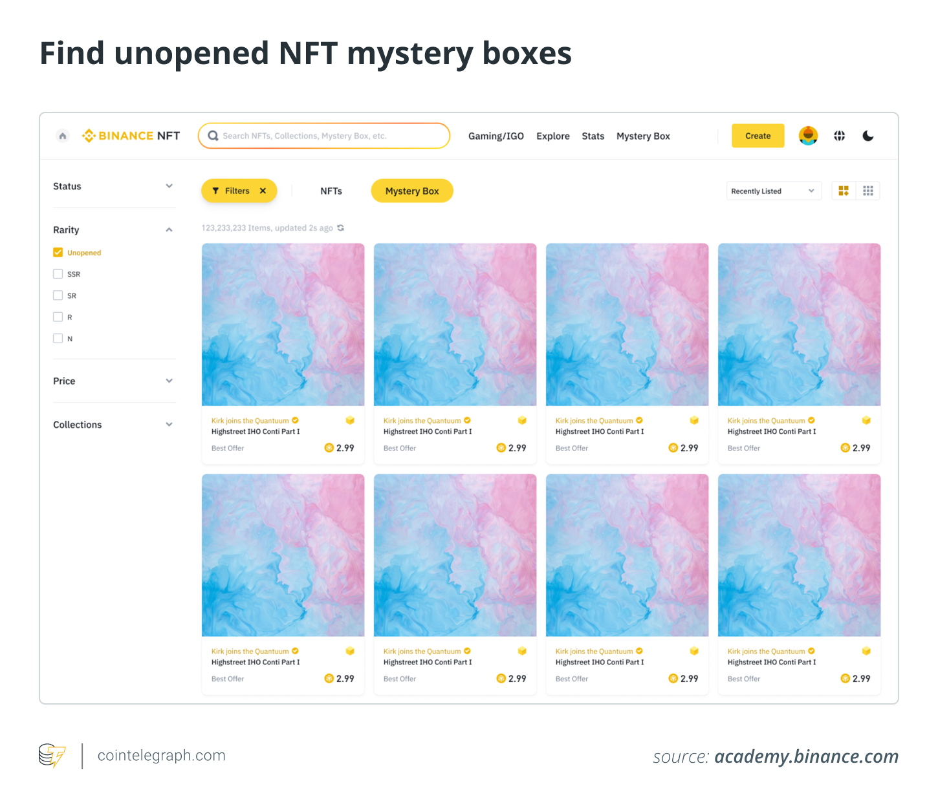Check the N rarity filter
This screenshot has width=938, height=808.
tap(58, 338)
